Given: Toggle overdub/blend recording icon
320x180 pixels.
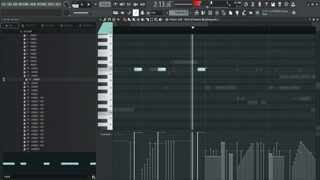Looking at the screenshot, I should [x=135, y=4].
